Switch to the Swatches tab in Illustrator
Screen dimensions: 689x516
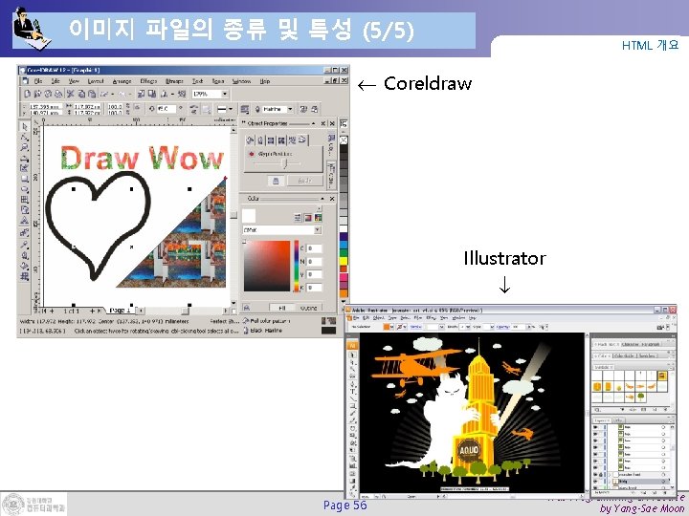(x=647, y=355)
